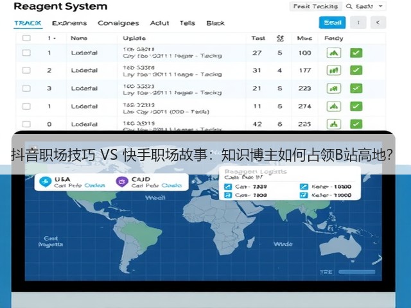Click the chart icon in row with 42

[334, 124]
